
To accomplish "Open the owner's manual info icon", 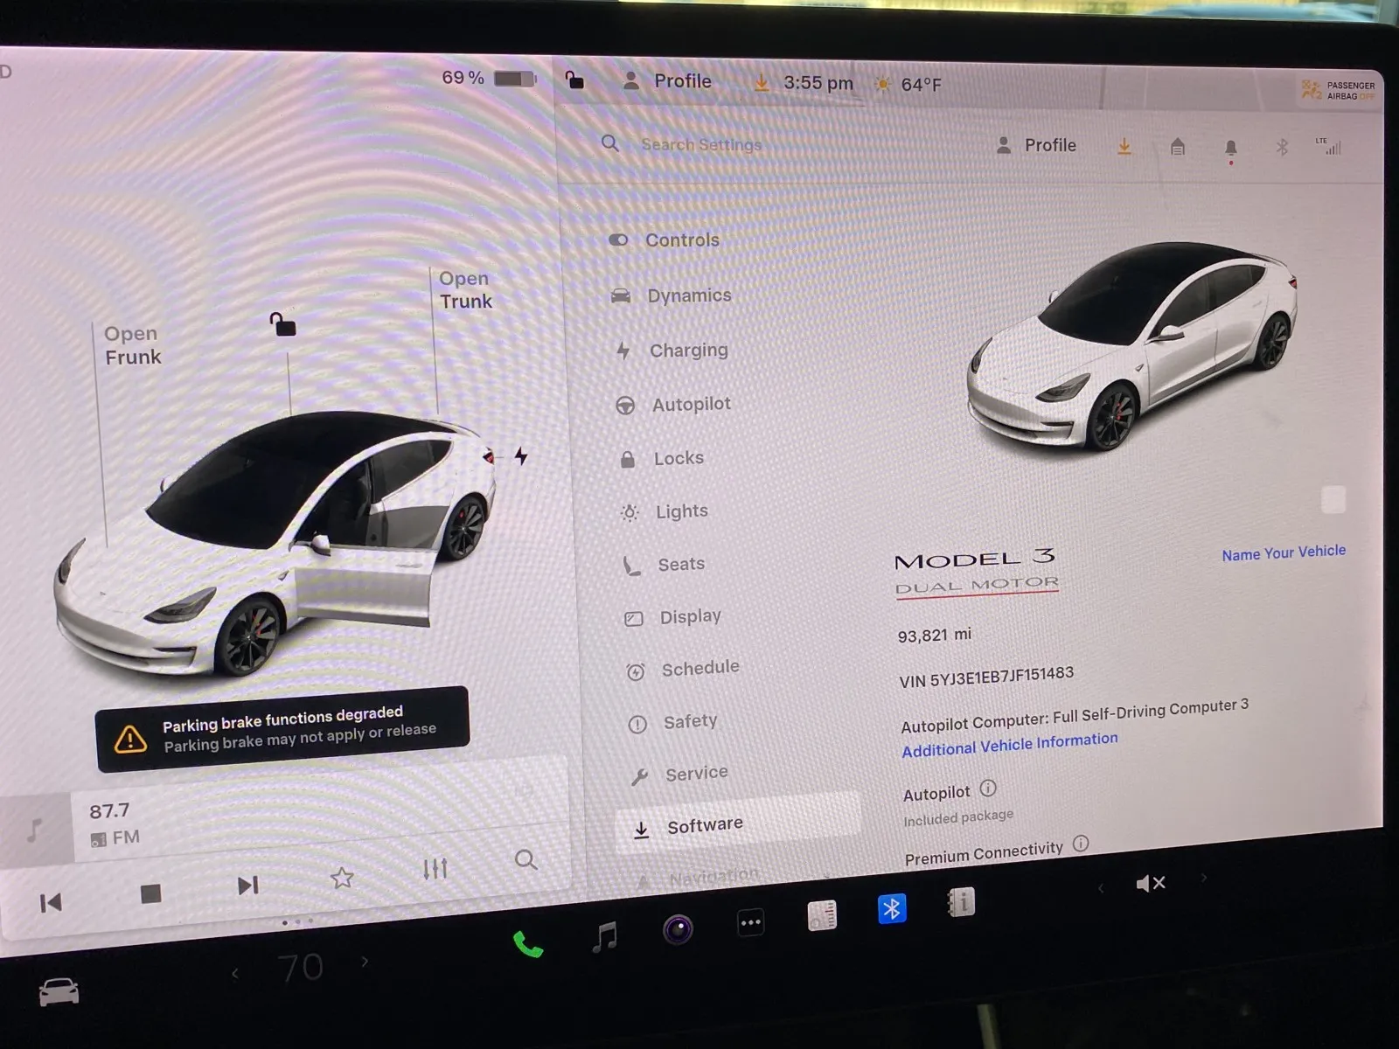I will (960, 903).
